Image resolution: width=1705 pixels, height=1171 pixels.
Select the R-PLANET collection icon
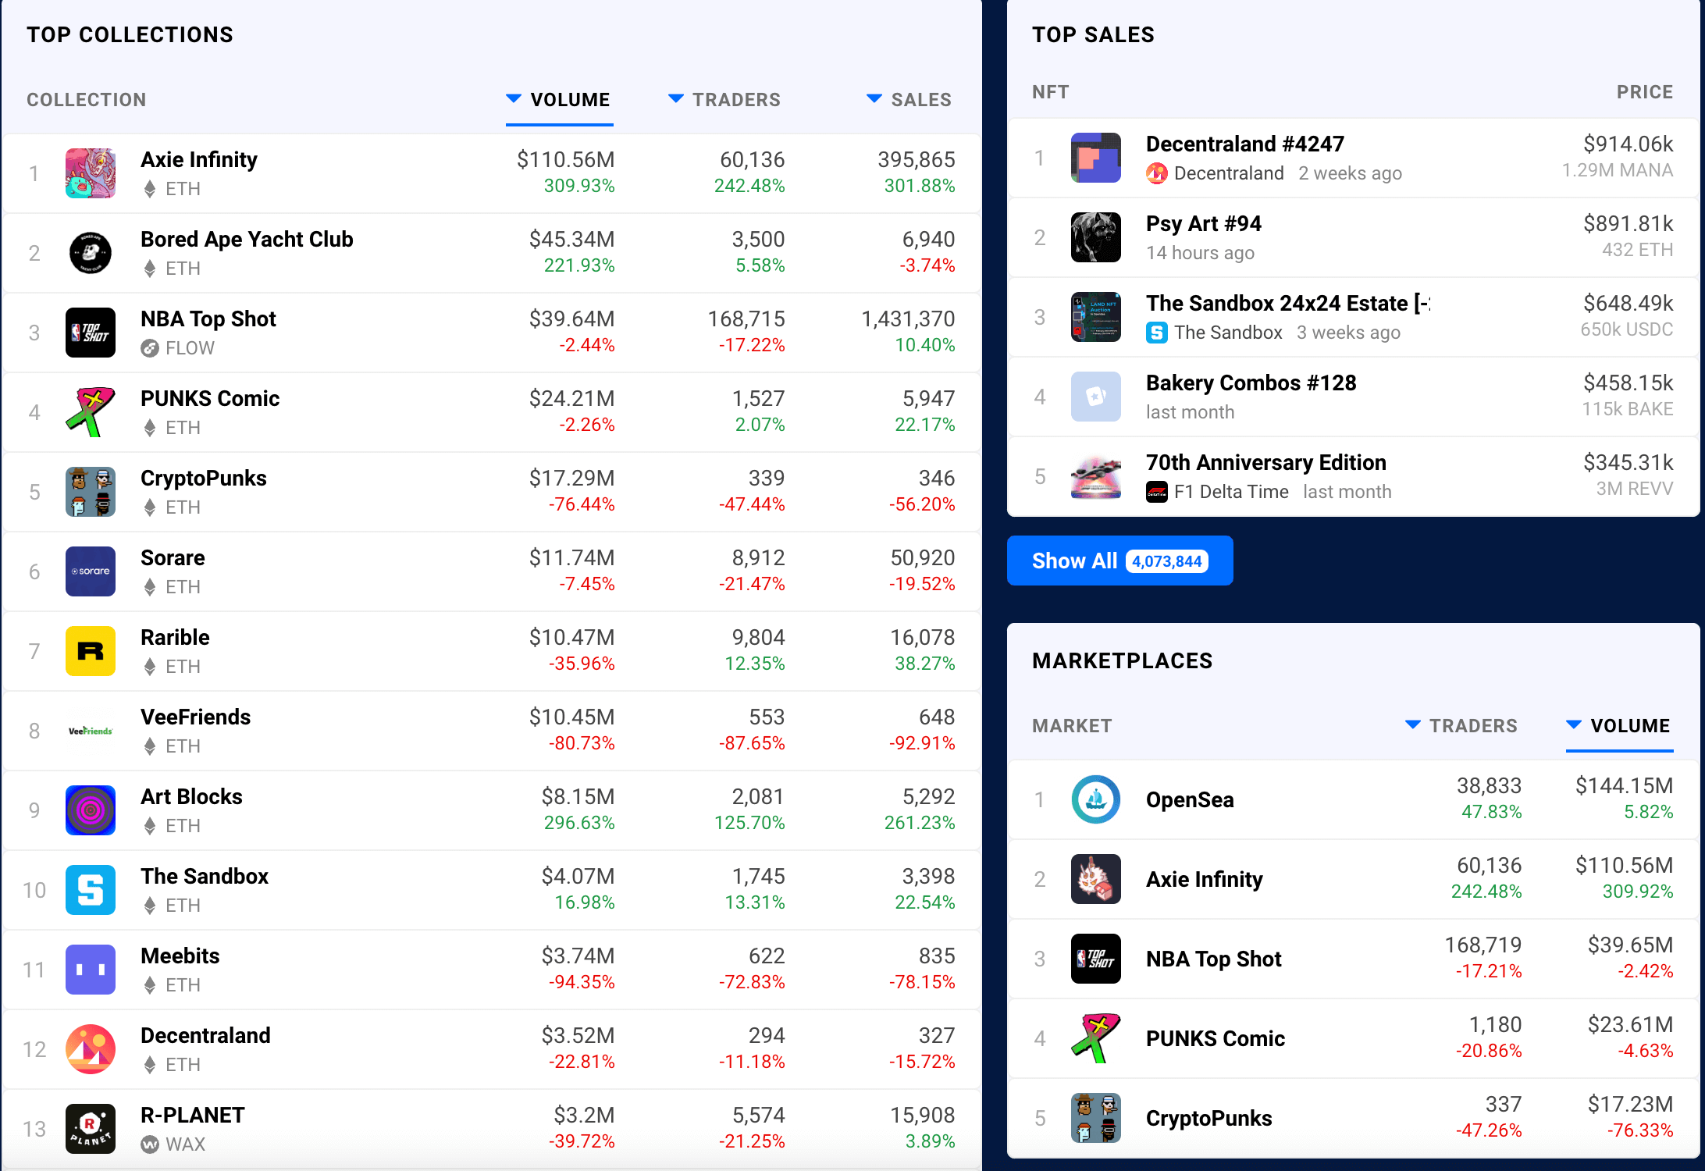point(91,1129)
